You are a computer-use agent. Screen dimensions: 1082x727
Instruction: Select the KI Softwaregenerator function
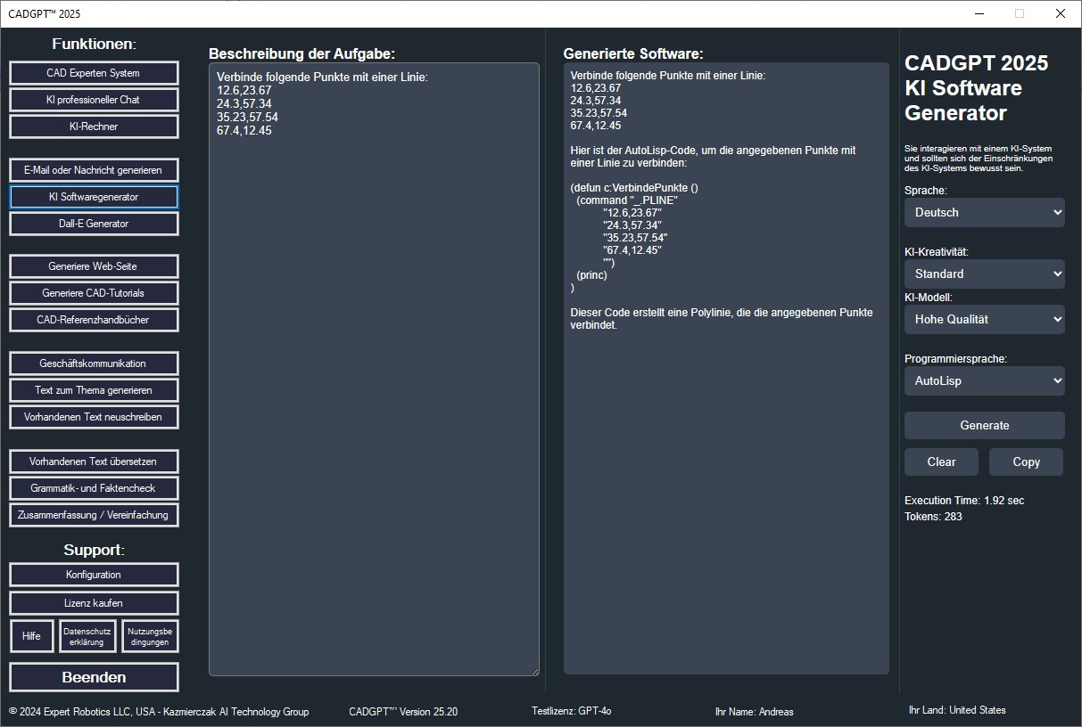(94, 197)
